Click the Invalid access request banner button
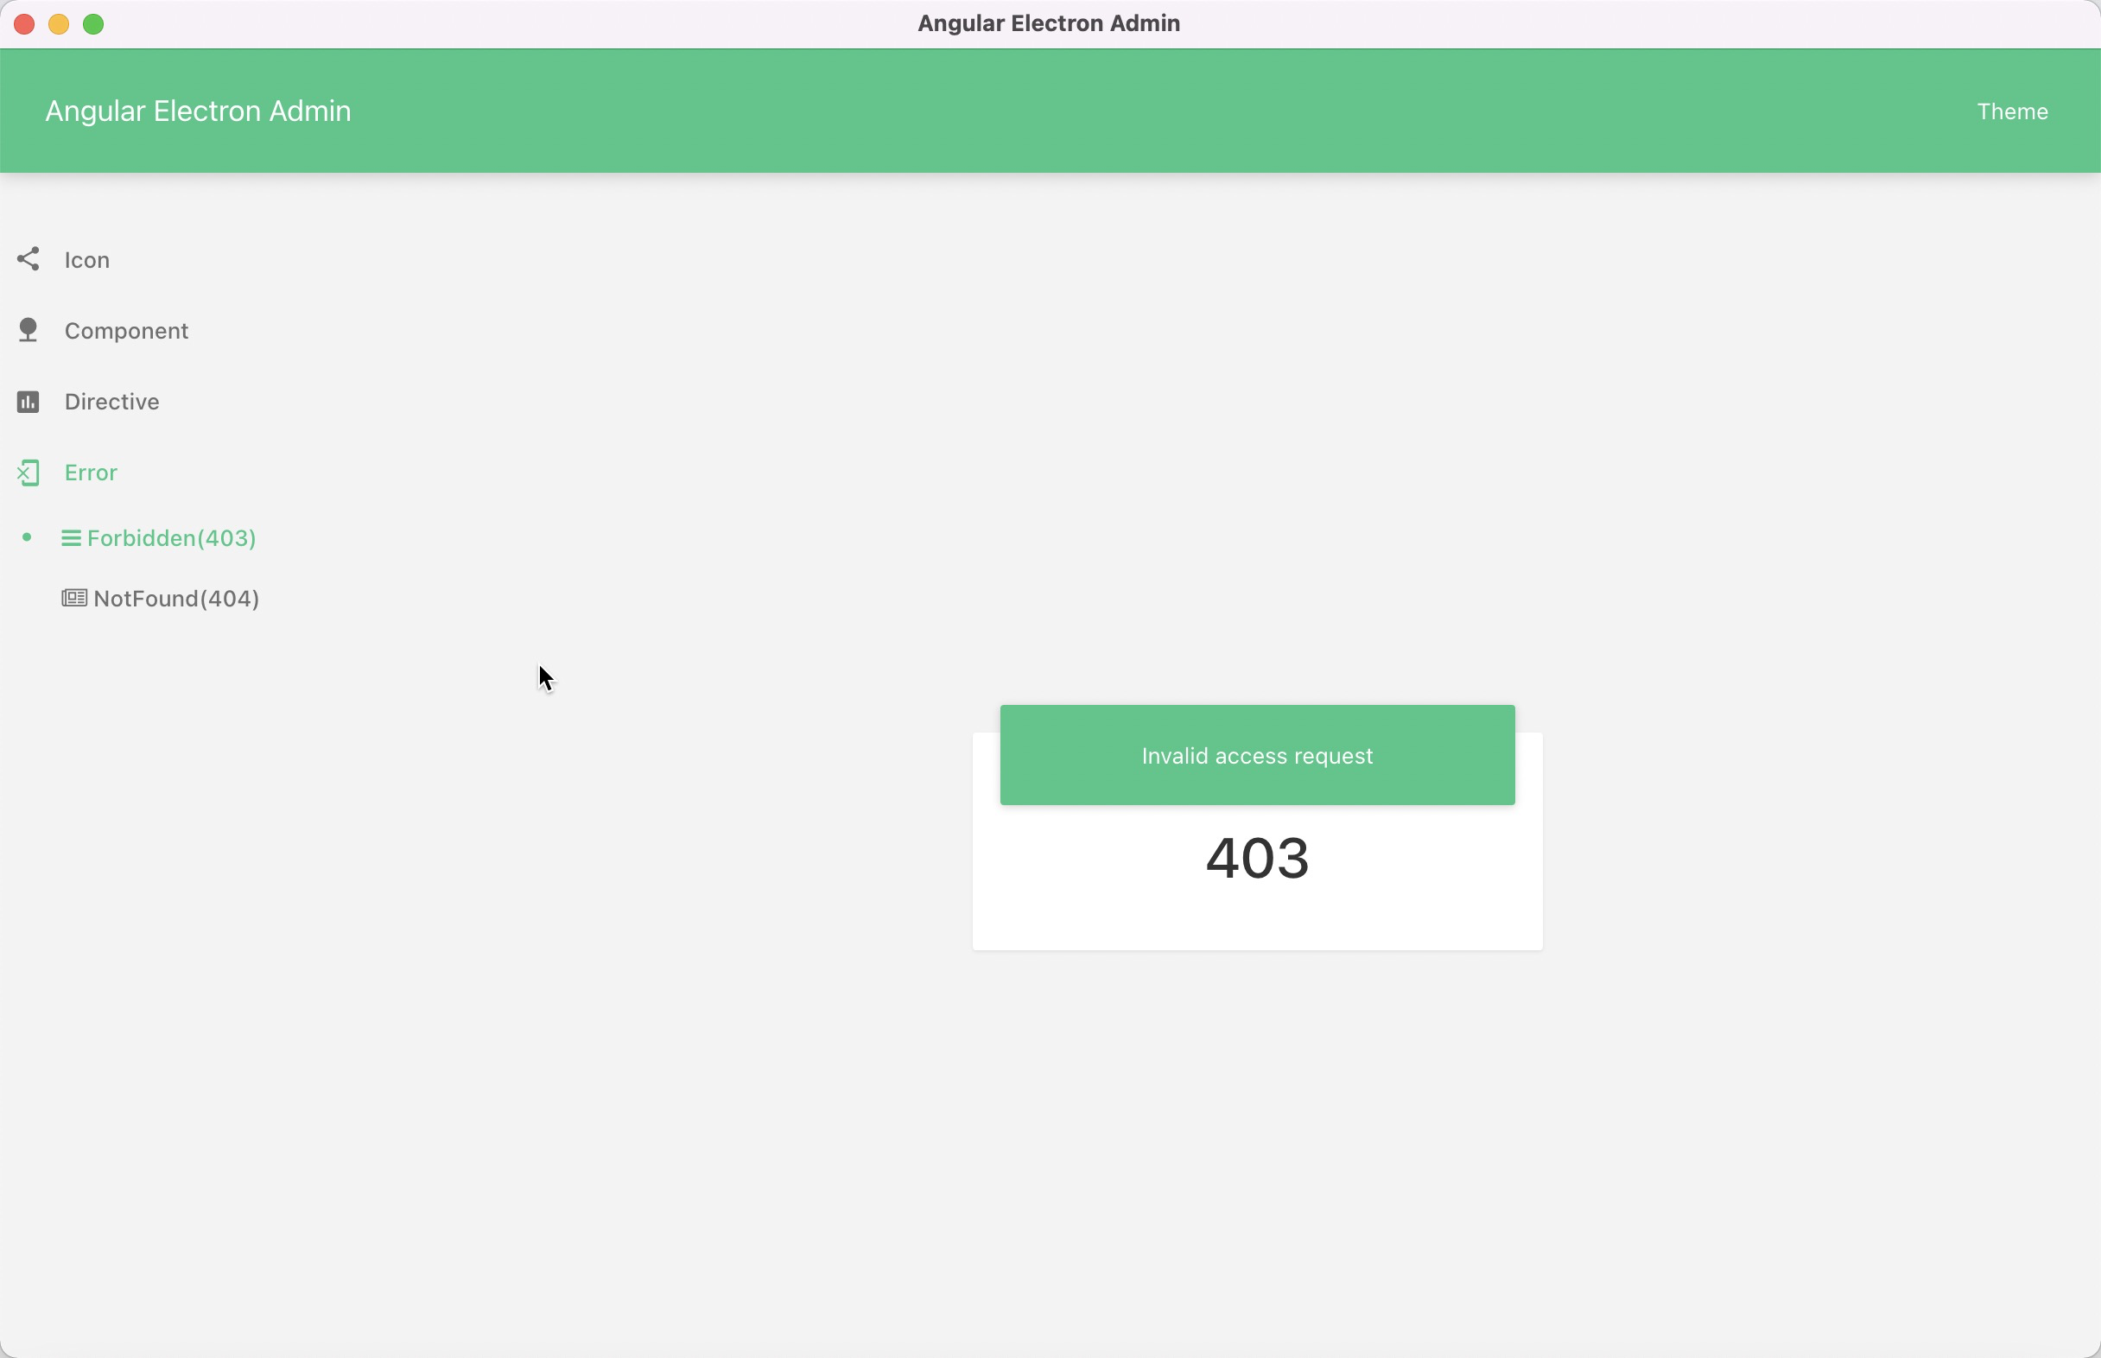This screenshot has width=2101, height=1358. pyautogui.click(x=1256, y=753)
